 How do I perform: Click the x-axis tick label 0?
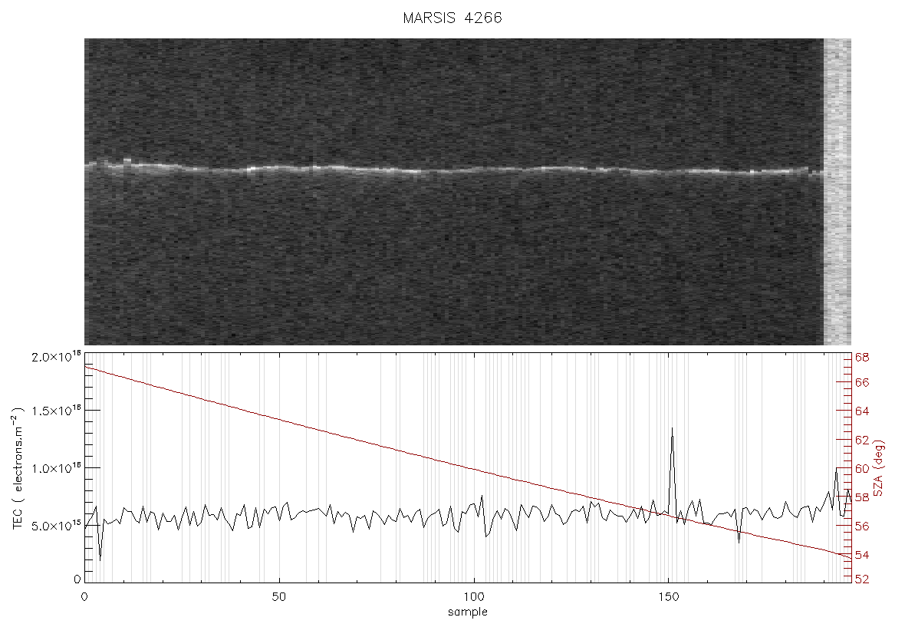[x=85, y=596]
